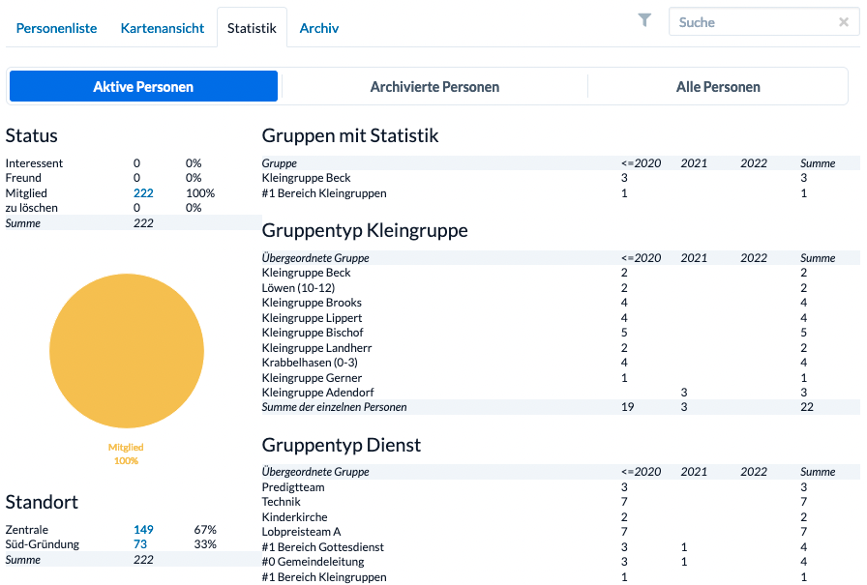Click the Gruppentyp Dienst heading
Image resolution: width=867 pixels, height=585 pixels.
click(342, 445)
